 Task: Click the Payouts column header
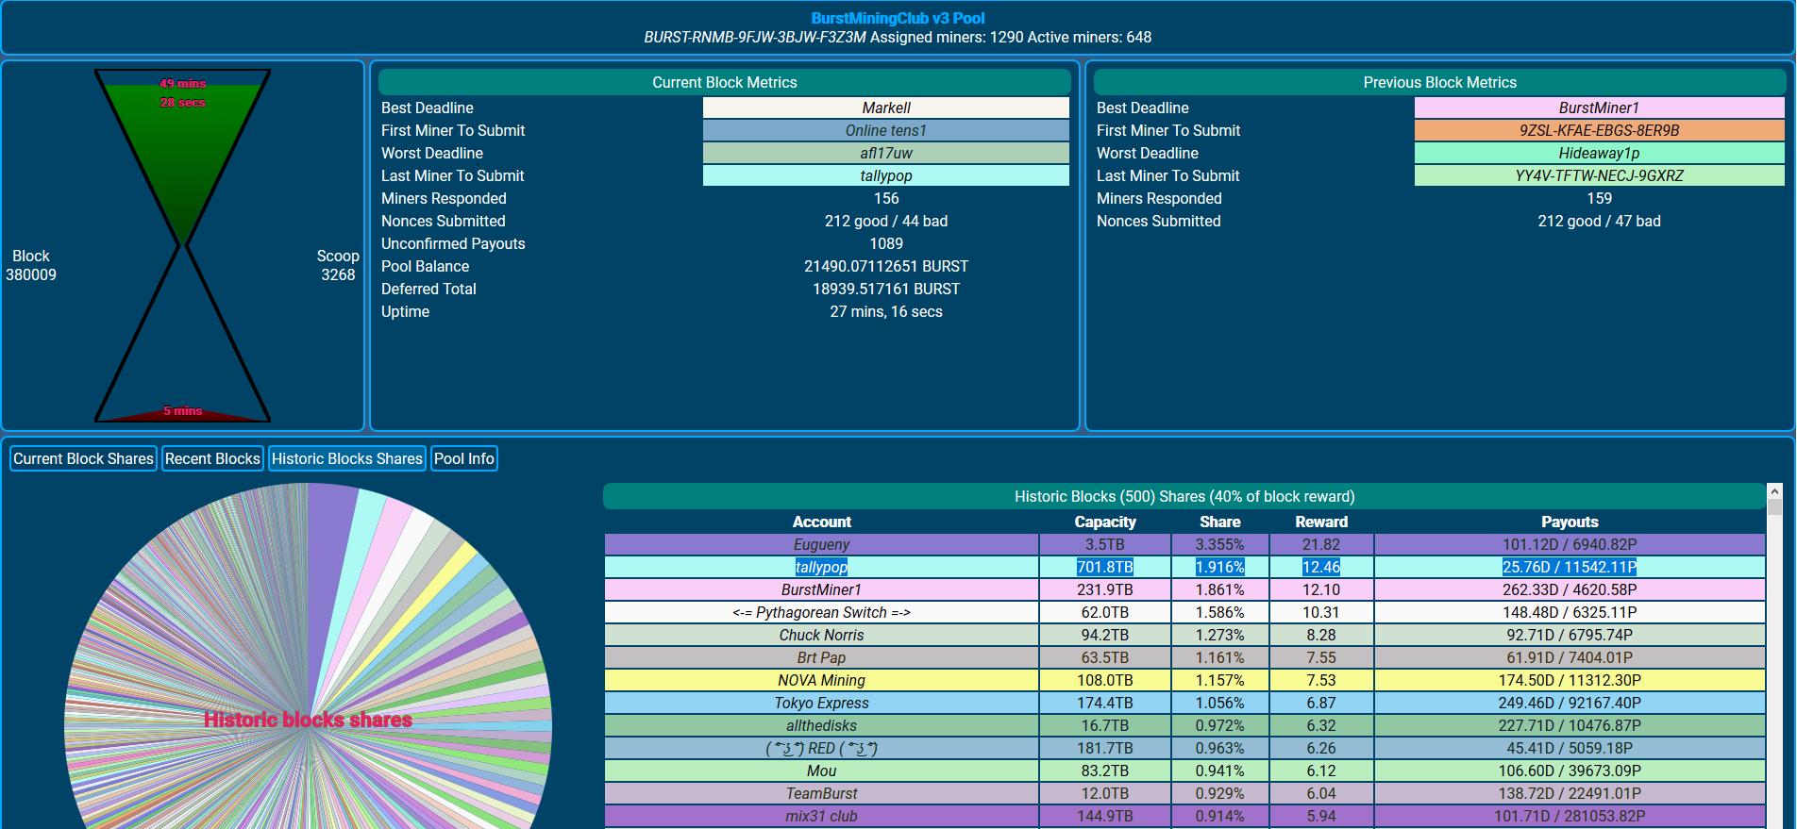click(x=1570, y=522)
